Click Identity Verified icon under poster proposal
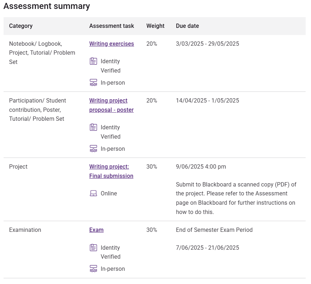The image size is (311, 284). click(93, 128)
